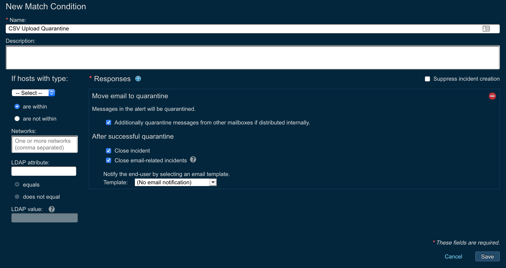Click the Cancel link

[x=453, y=256]
